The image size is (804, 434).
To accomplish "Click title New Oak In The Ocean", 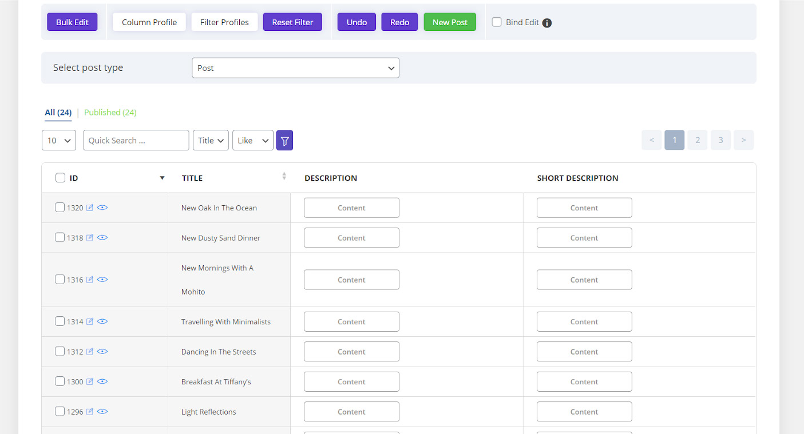I will coord(219,208).
